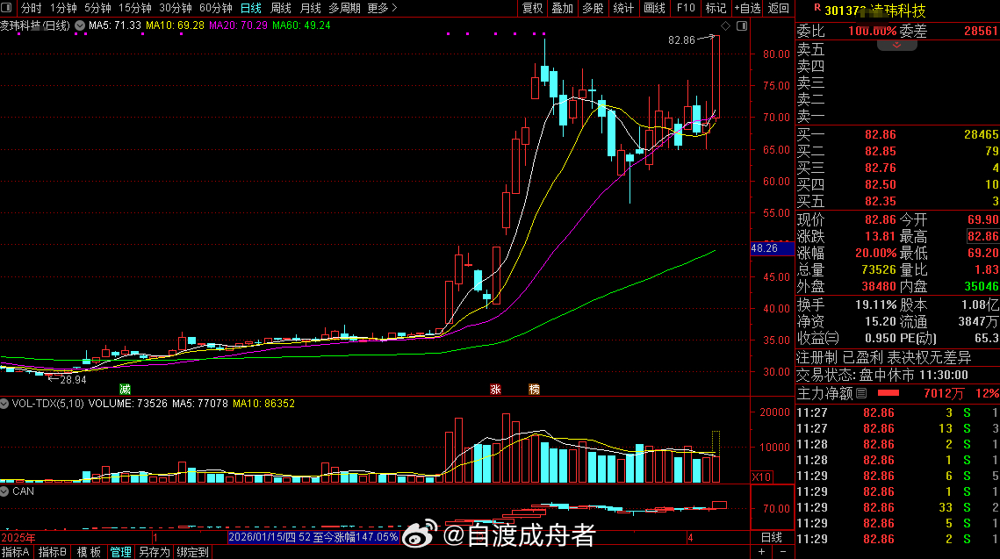Click the 2025年 label on time axis

(x=18, y=538)
